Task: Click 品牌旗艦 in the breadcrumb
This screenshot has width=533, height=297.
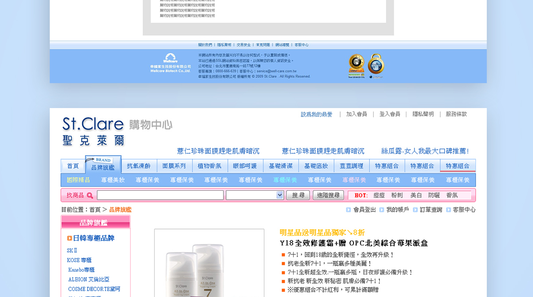Action: pos(120,209)
